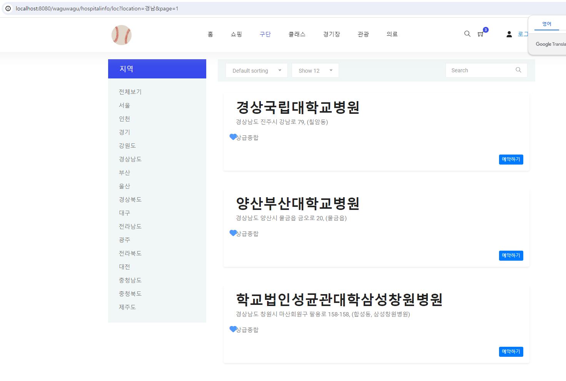The image size is (566, 381).
Task: Toggle heart for 양산부산대학교병원
Action: [x=233, y=233]
